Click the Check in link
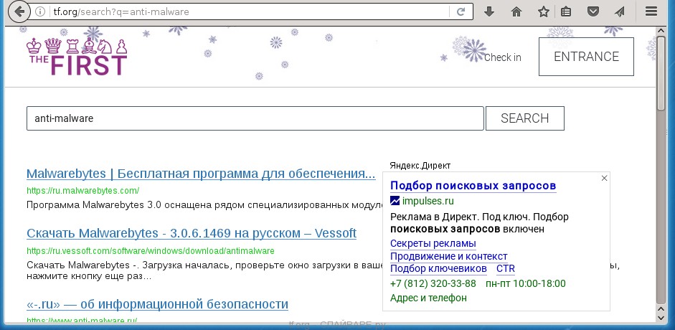 click(502, 57)
